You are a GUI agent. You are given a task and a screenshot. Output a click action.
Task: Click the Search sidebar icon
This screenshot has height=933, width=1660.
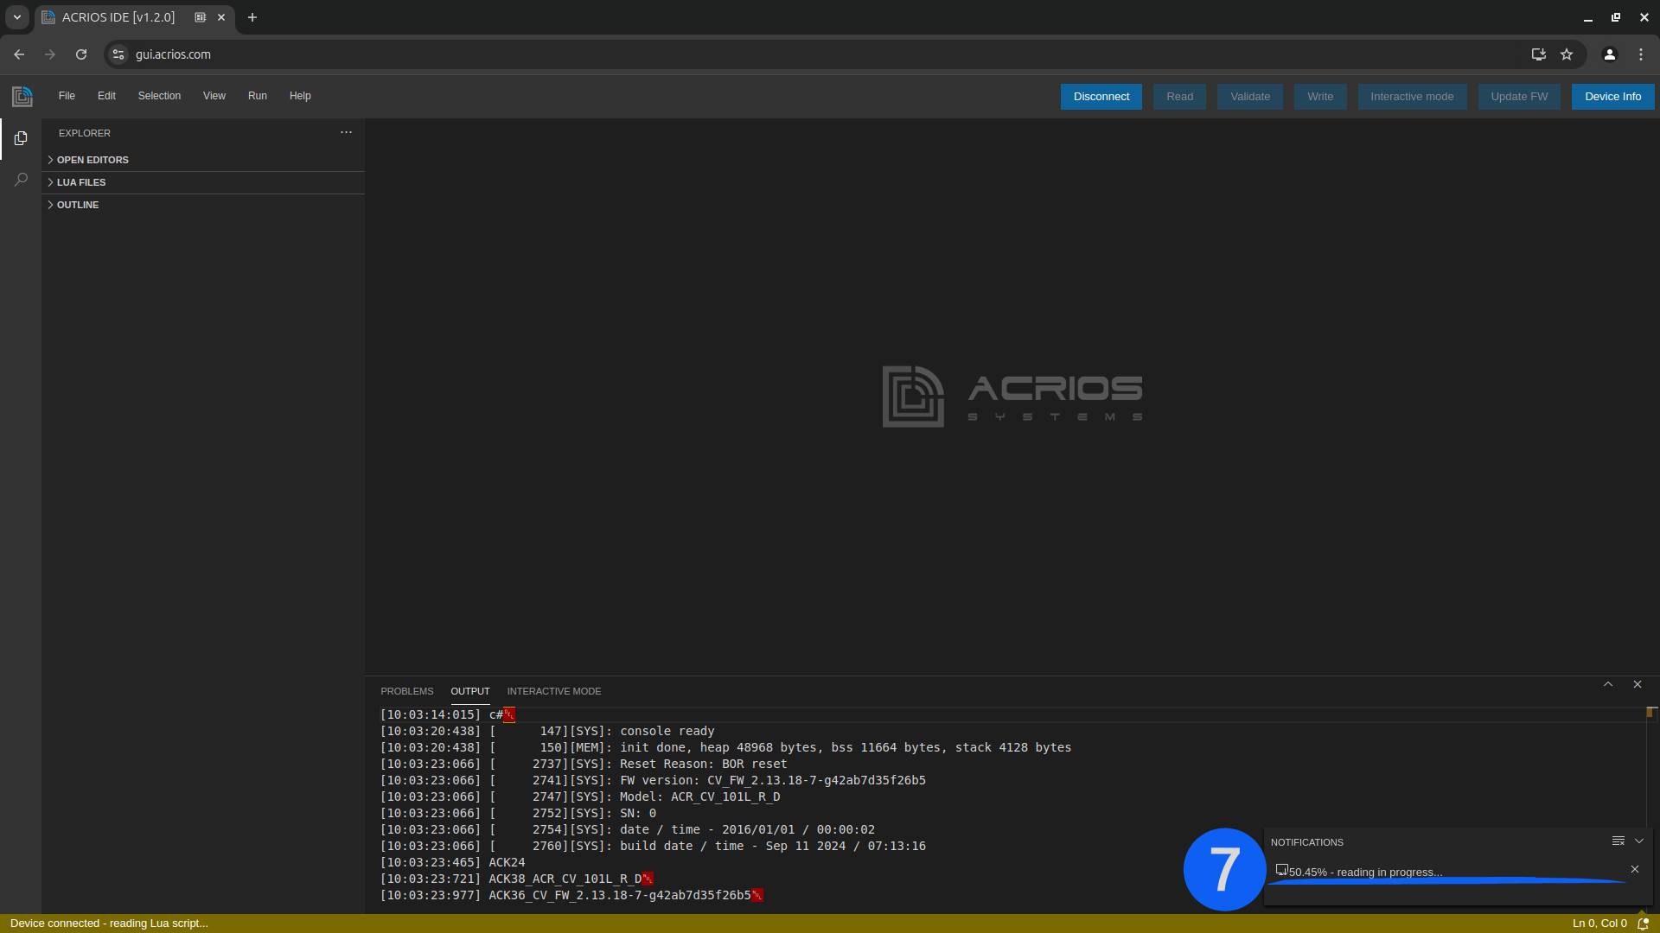[x=22, y=178]
